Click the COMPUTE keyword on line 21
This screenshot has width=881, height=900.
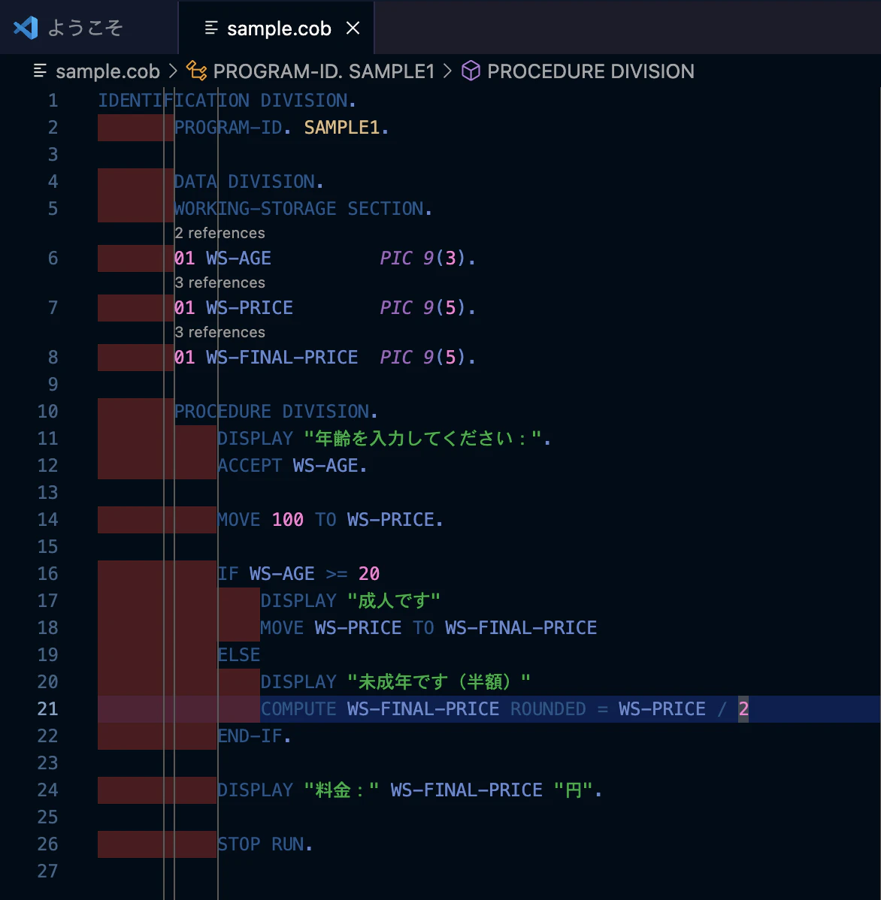298,709
